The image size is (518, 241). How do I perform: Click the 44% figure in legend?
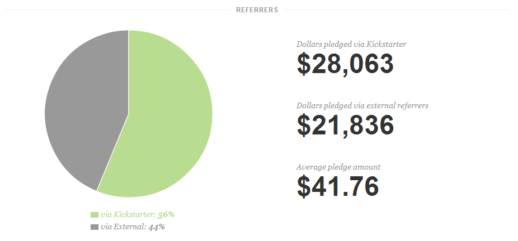point(156,227)
